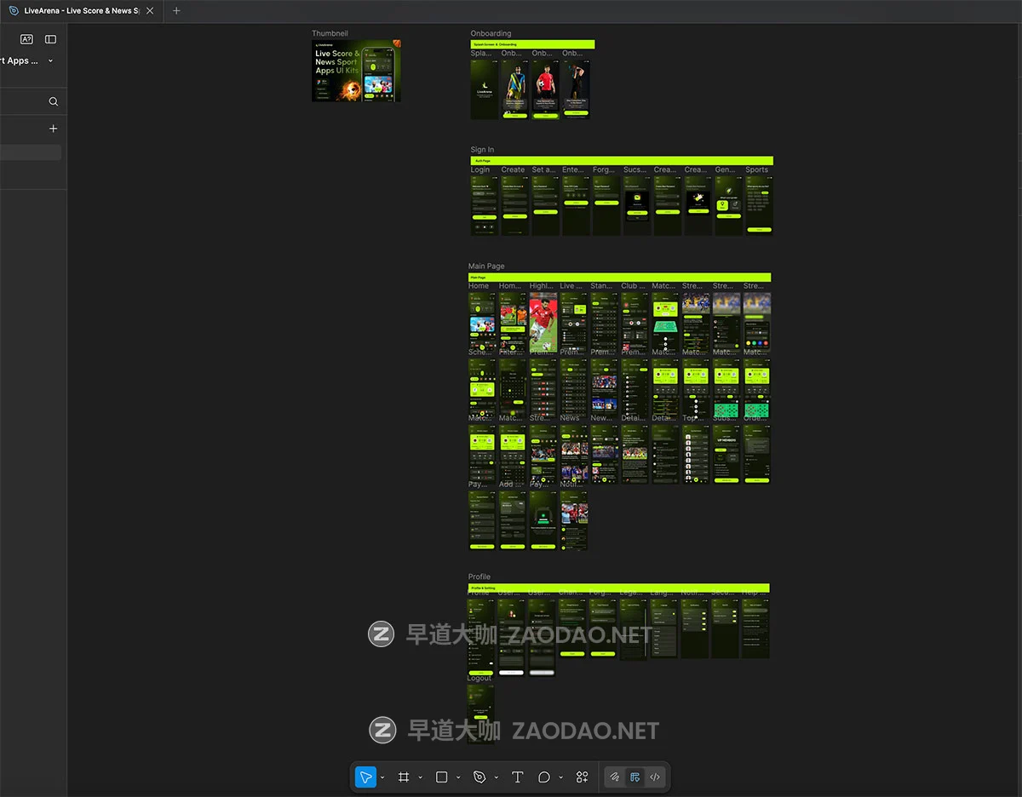Select the Main Page section label
The height and width of the screenshot is (797, 1022).
tap(486, 267)
